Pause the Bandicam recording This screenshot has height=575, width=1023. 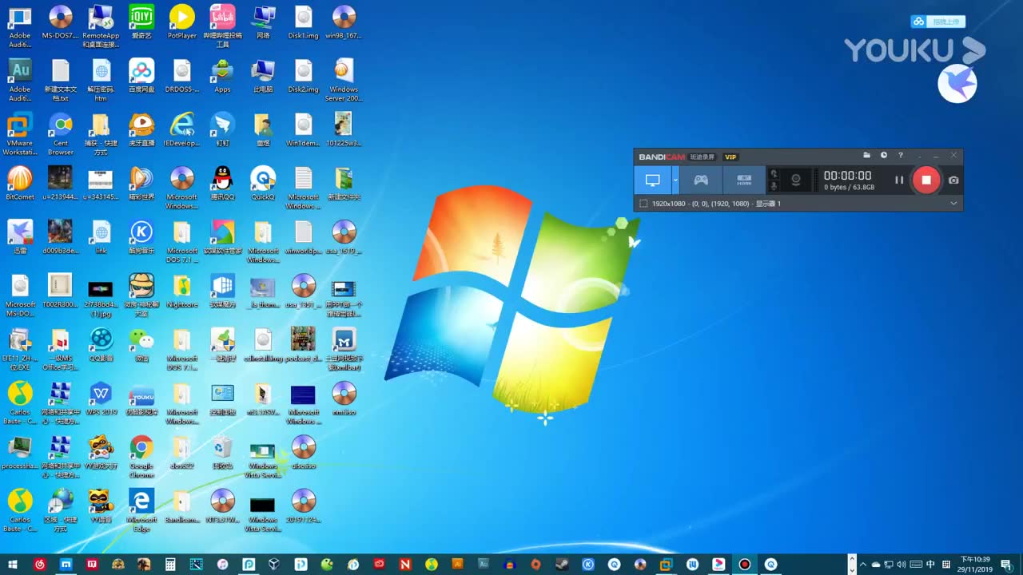[899, 180]
